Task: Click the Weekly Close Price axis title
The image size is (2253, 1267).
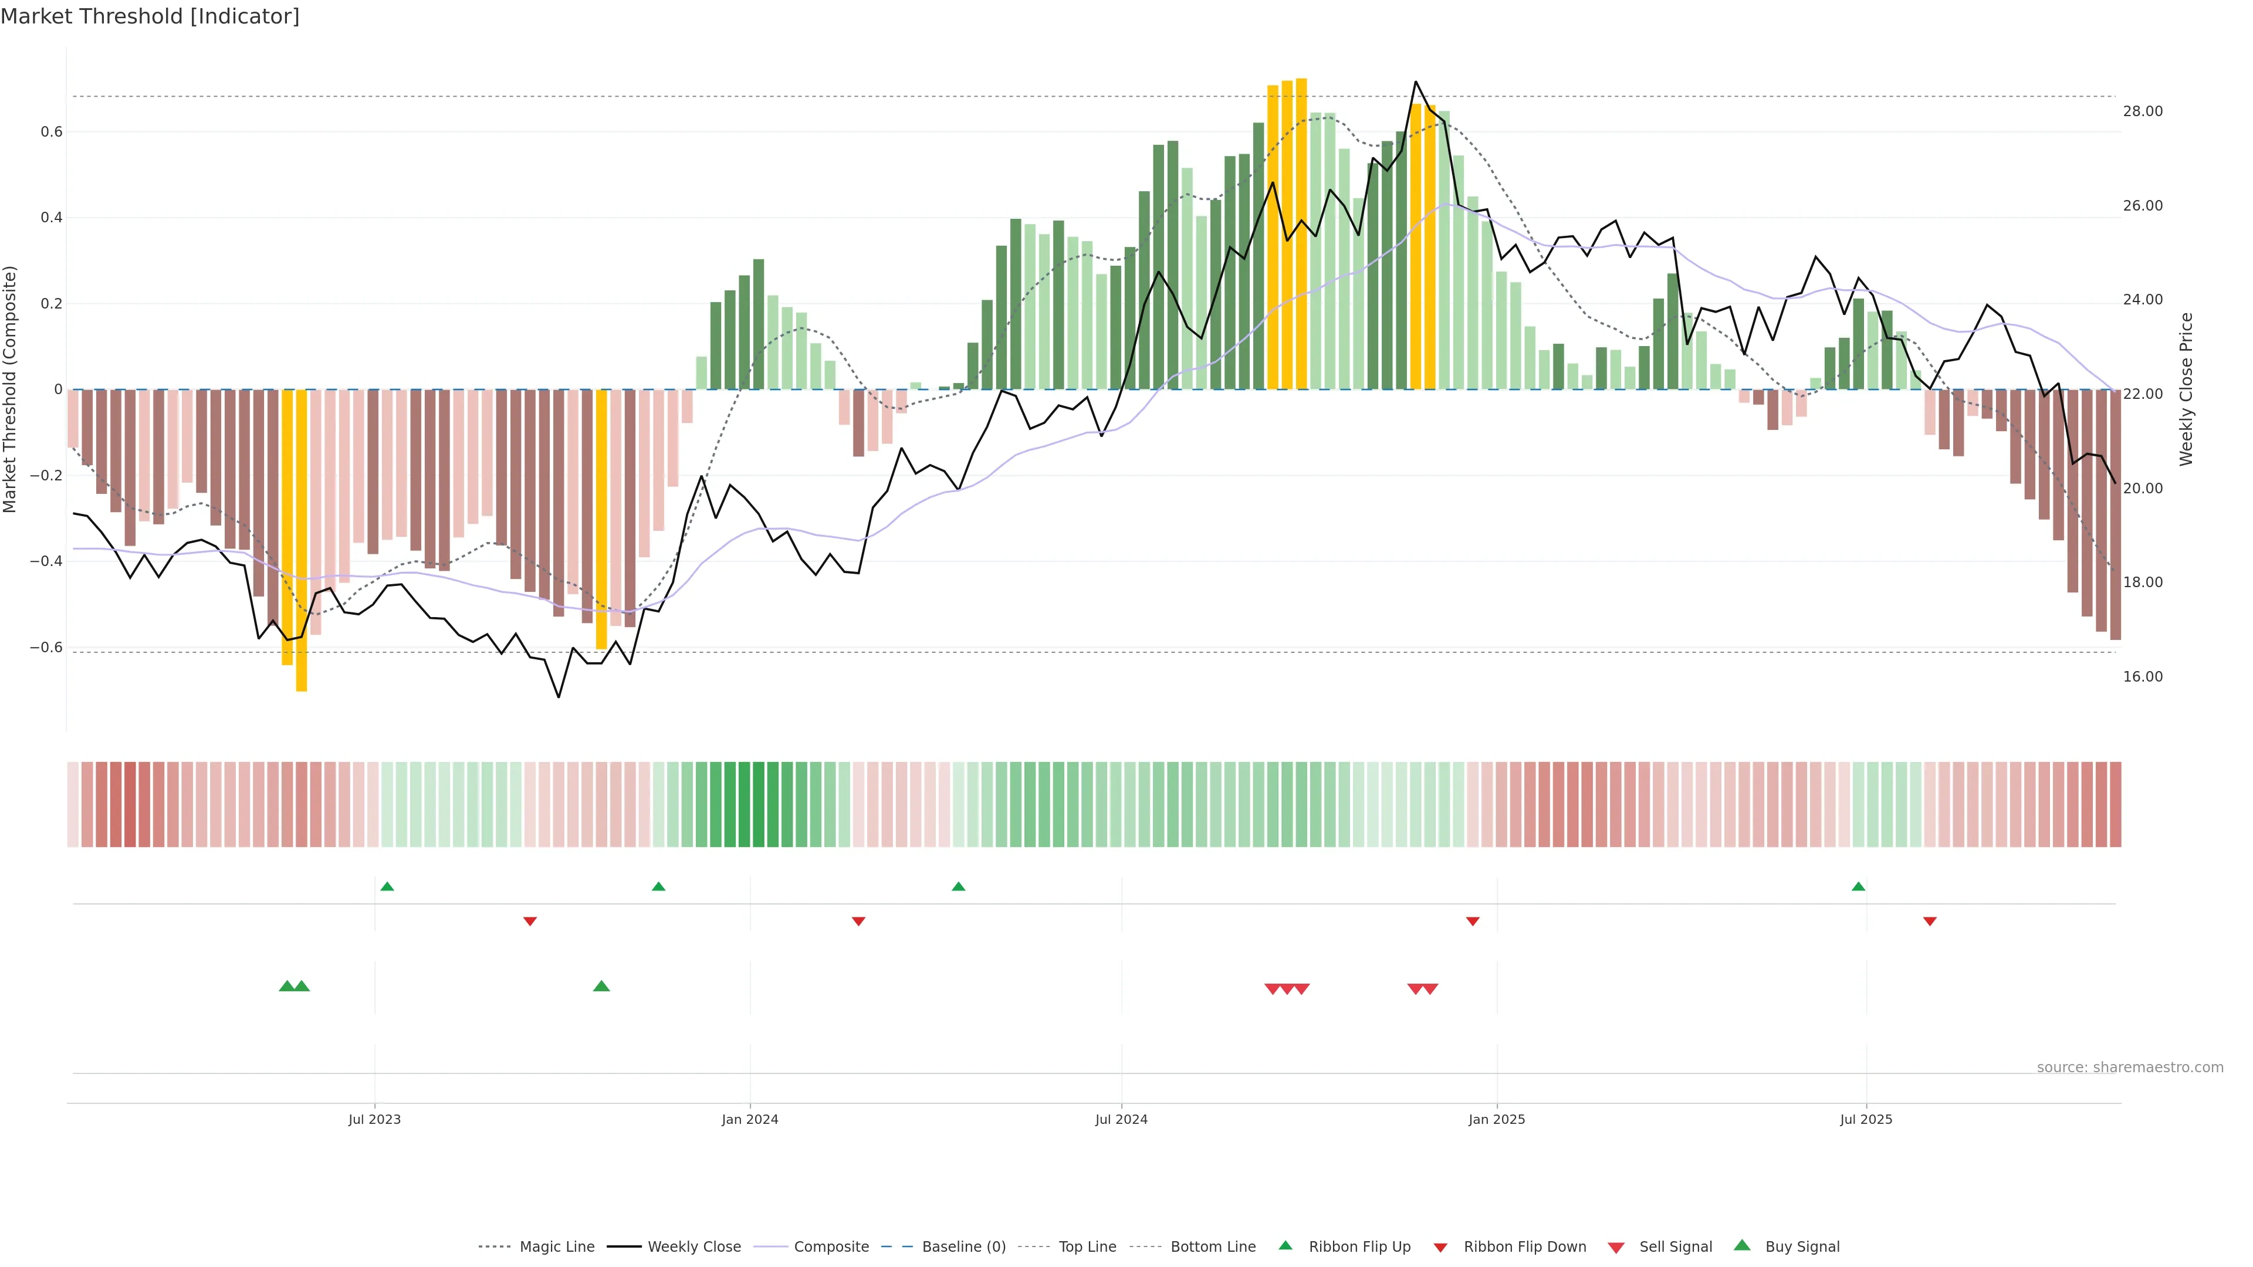Action: pyautogui.click(x=2187, y=389)
